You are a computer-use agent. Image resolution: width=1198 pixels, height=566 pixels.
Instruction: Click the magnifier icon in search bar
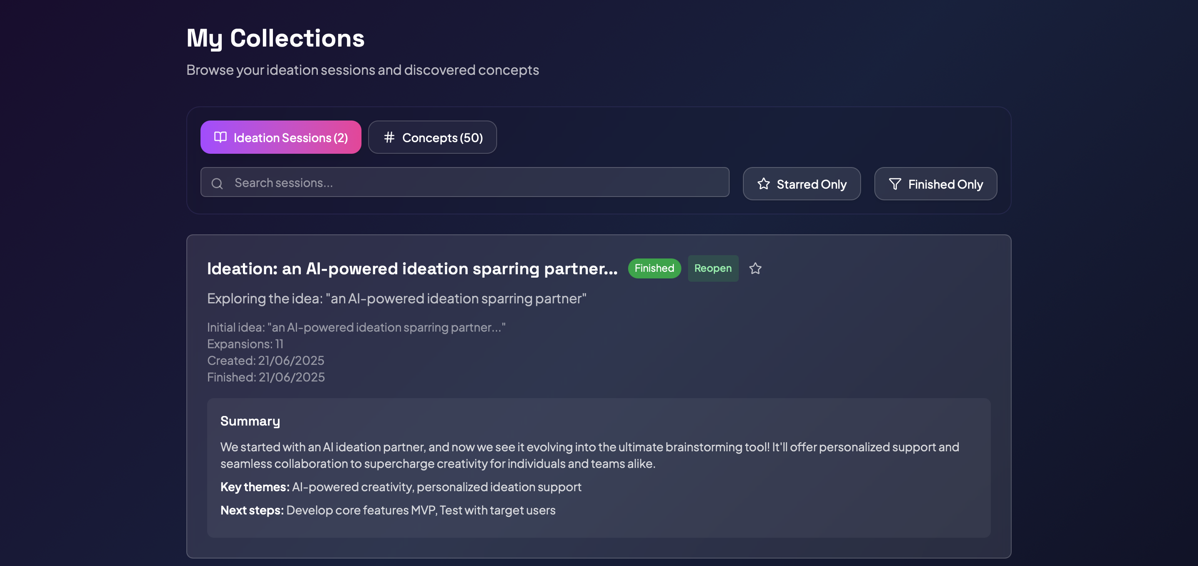click(x=217, y=183)
